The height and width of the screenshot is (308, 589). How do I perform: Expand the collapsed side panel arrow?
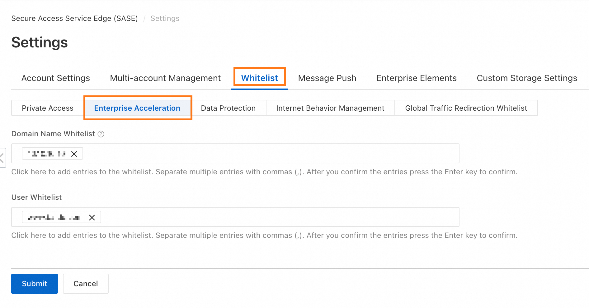point(2,158)
